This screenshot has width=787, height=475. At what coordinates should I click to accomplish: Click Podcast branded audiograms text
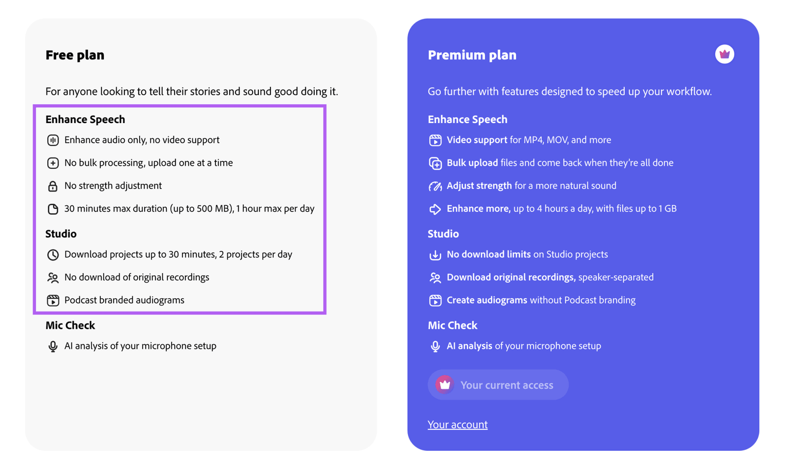click(124, 300)
